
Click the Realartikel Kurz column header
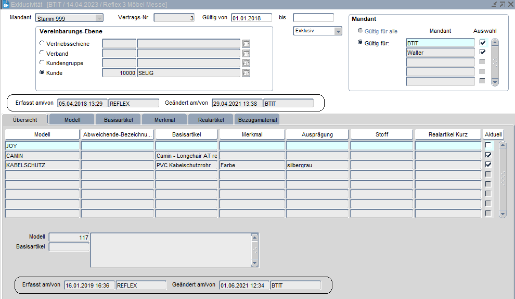447,134
